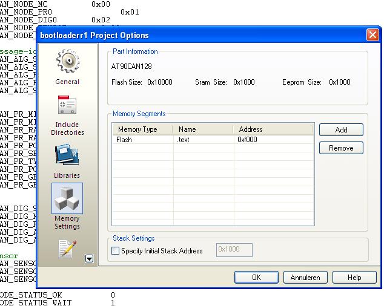
Task: Select the Include Directories icon
Action: pyautogui.click(x=67, y=107)
